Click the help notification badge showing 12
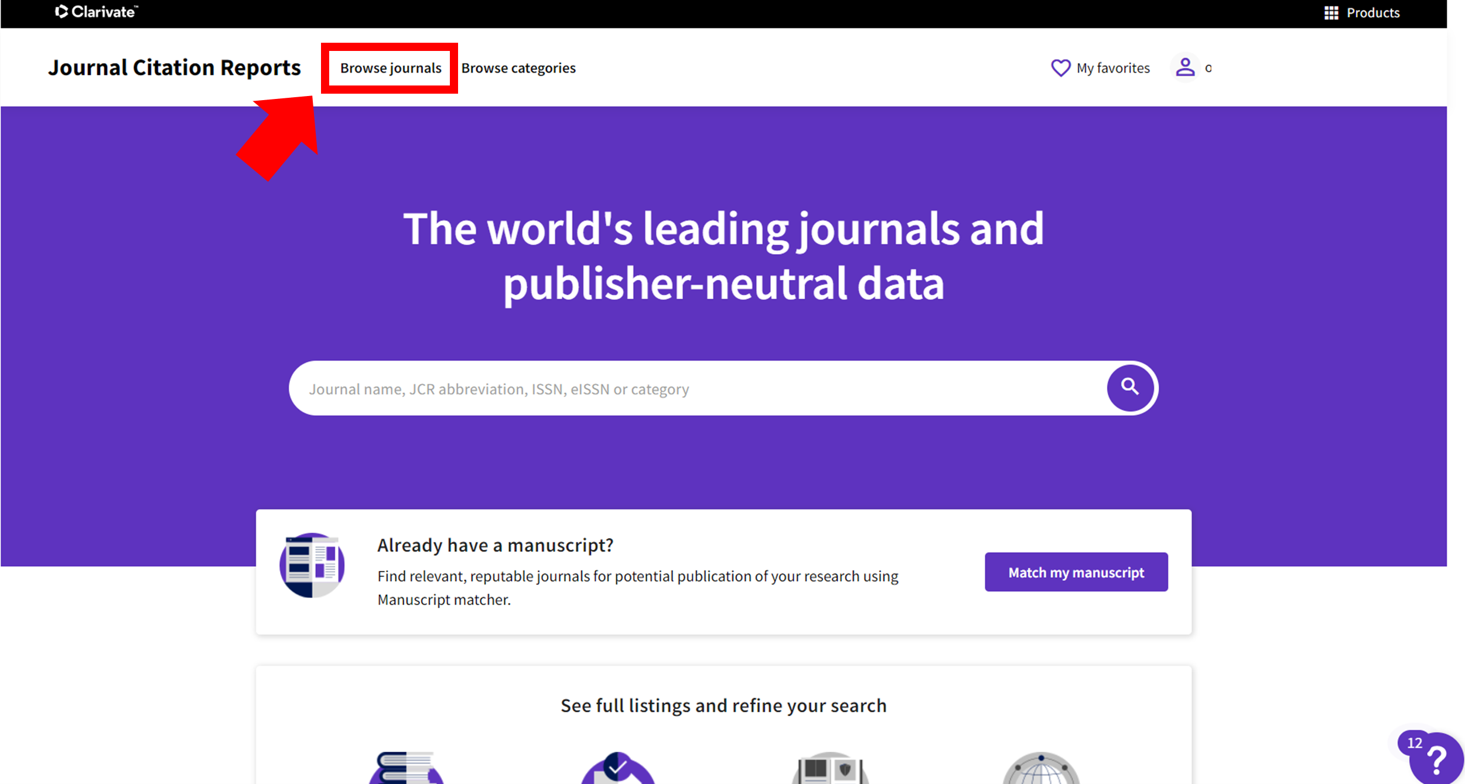This screenshot has width=1465, height=784. click(1414, 743)
